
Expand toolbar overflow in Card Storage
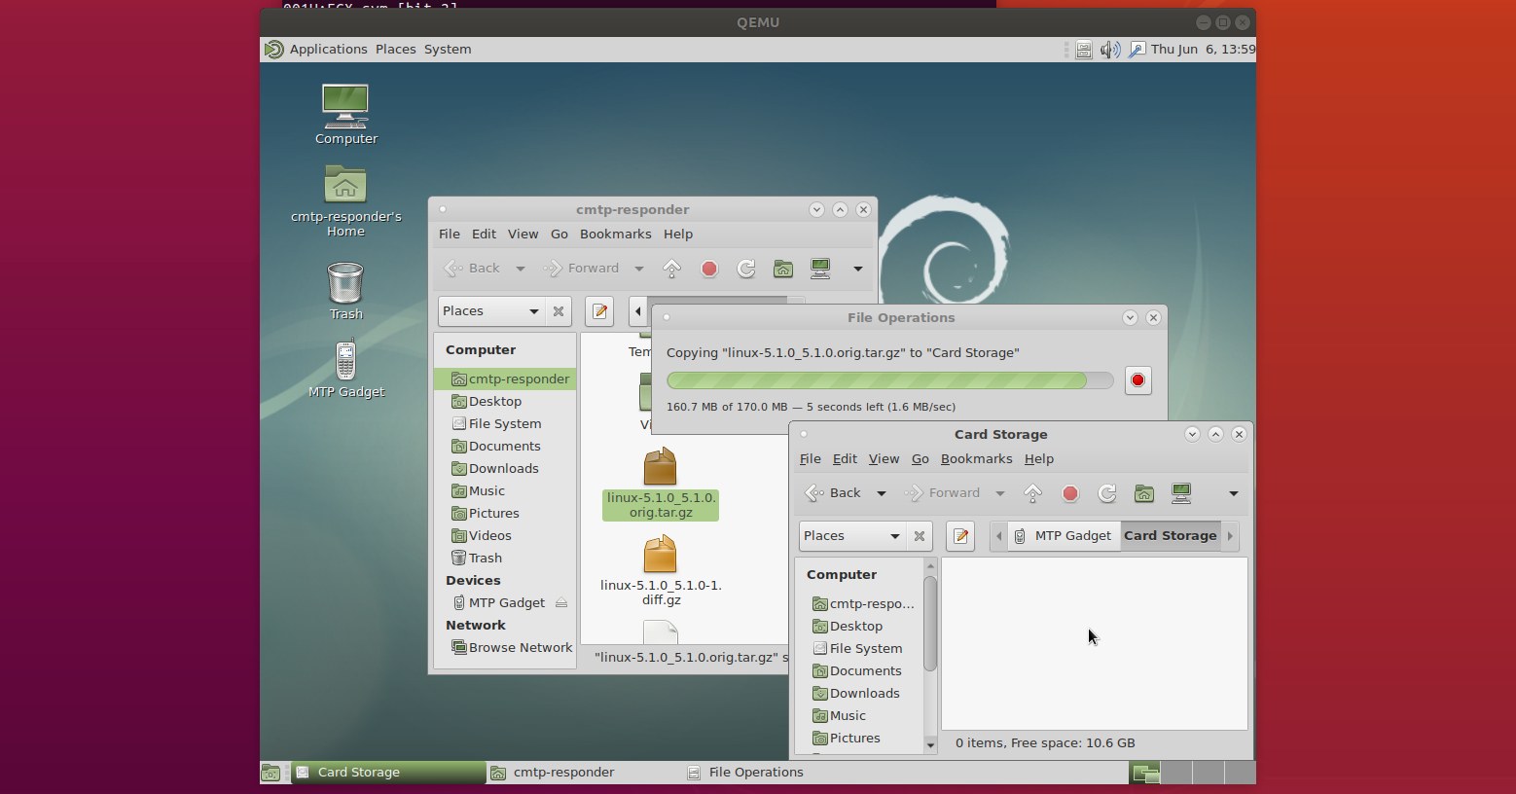1234,493
